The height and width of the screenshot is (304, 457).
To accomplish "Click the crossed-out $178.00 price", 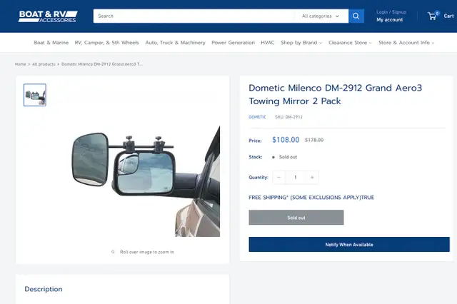I will (314, 140).
